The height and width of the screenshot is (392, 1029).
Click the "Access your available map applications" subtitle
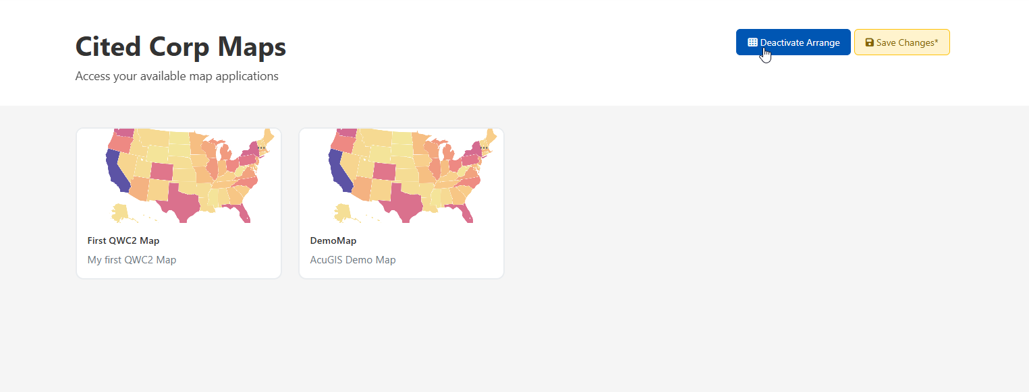tap(177, 76)
